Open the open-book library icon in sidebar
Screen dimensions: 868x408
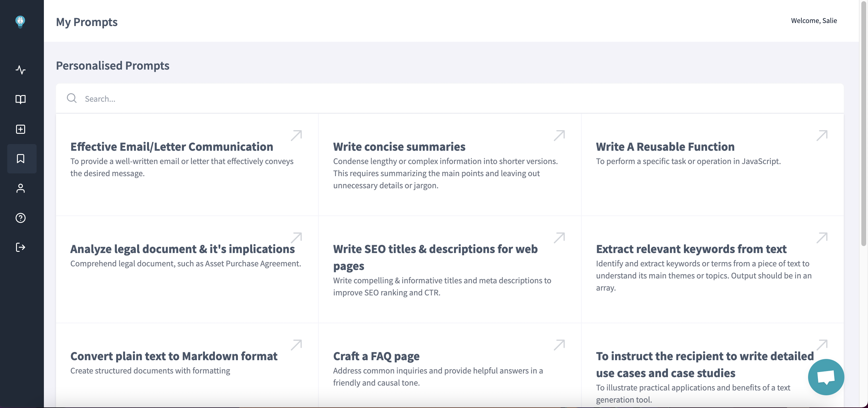21,99
